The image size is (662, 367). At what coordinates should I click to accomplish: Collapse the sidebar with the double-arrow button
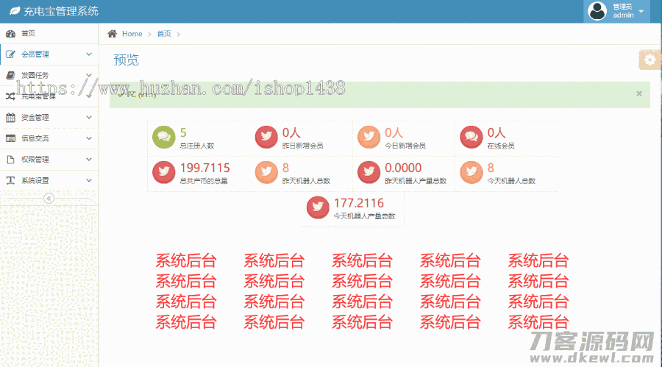(x=49, y=198)
